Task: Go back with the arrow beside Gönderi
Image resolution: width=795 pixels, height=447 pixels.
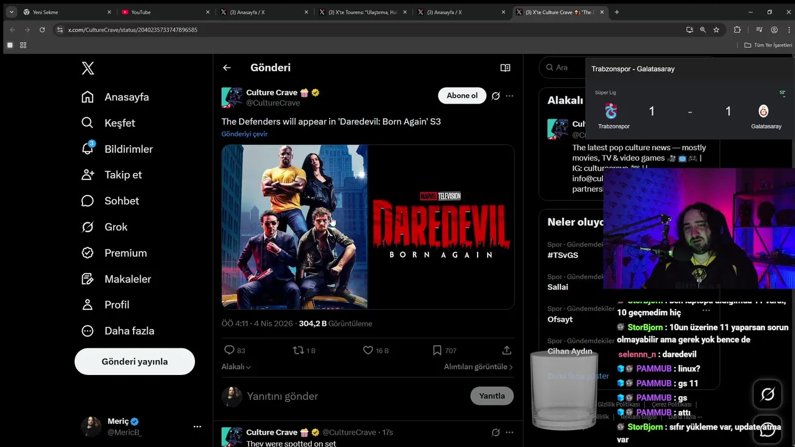Action: pyautogui.click(x=227, y=68)
